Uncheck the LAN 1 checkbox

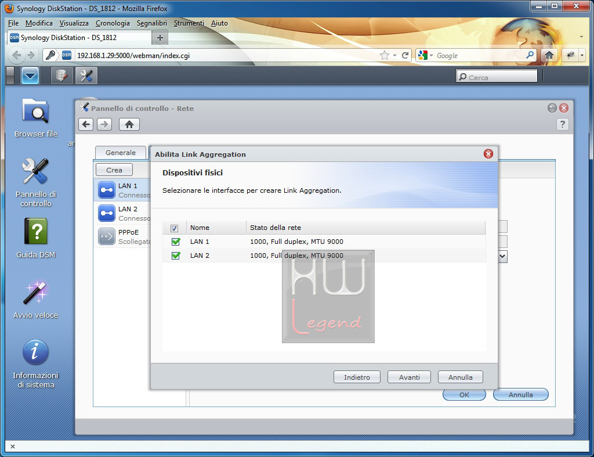tap(176, 242)
